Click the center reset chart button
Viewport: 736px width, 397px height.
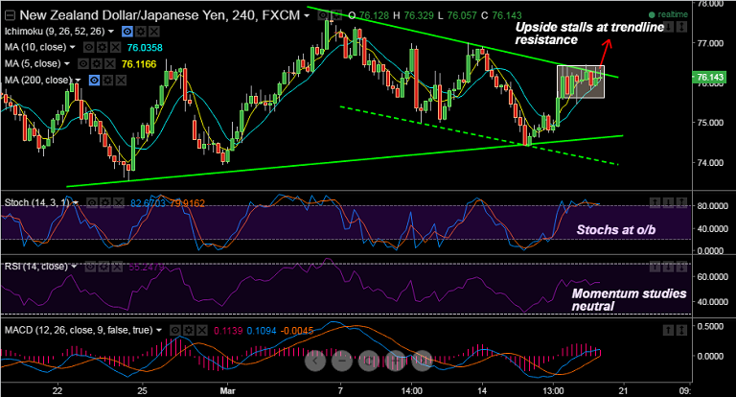(368, 361)
